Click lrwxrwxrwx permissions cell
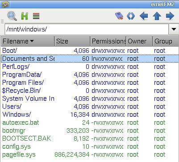The image size is (179, 162). (107, 59)
